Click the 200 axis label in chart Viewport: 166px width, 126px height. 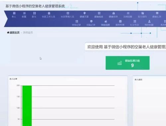(18, 86)
